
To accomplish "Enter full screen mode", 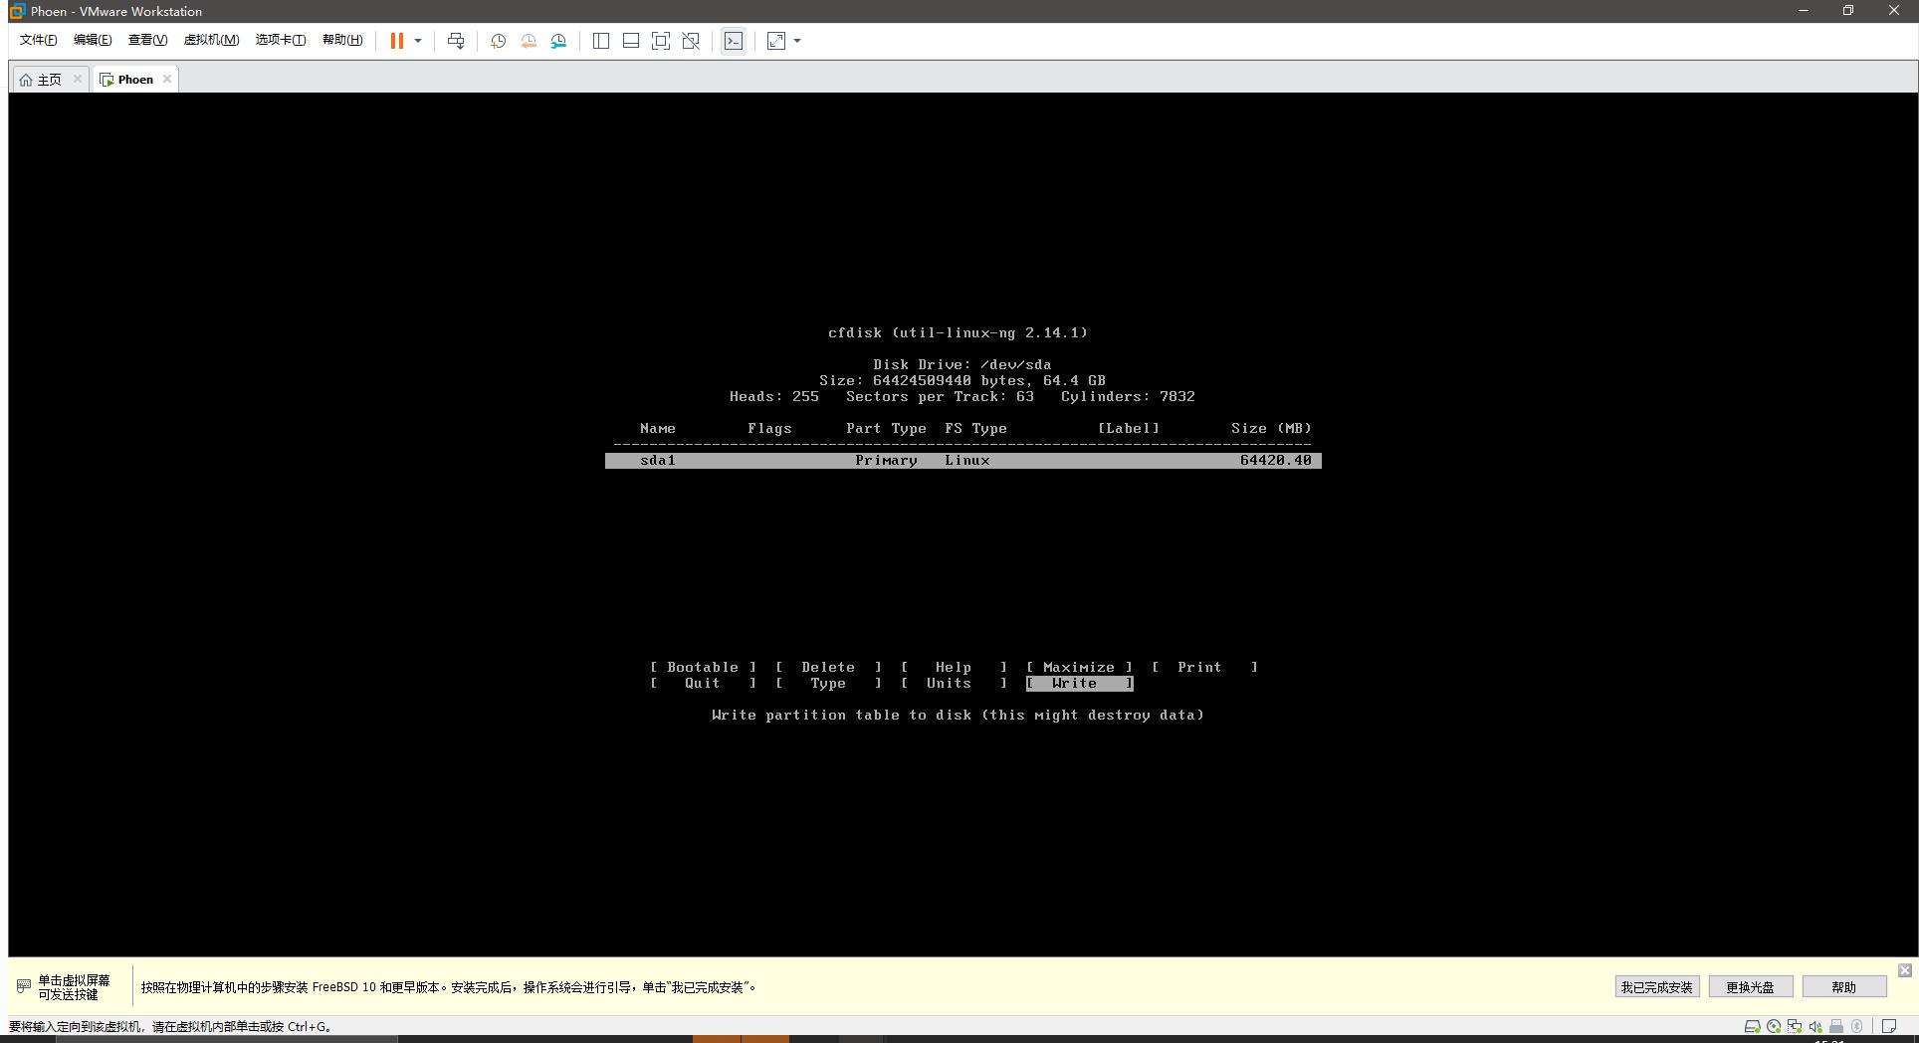I will click(x=661, y=41).
